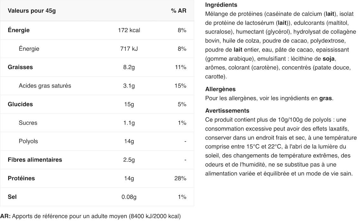Image resolution: width=359 pixels, height=222 pixels.
Task: Select the 'Acides gras saturés' row label
Action: click(x=45, y=86)
